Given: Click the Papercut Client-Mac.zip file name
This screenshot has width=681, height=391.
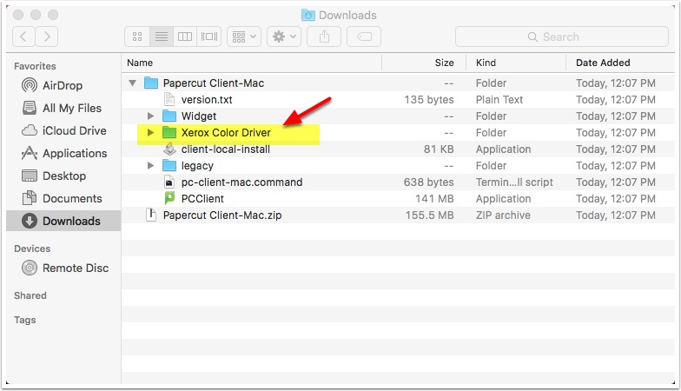Looking at the screenshot, I should tap(222, 215).
